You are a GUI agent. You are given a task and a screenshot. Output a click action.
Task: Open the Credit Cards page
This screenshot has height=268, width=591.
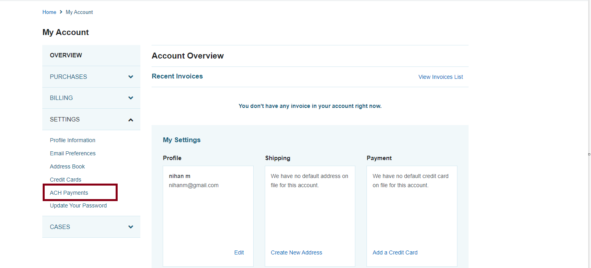point(65,180)
